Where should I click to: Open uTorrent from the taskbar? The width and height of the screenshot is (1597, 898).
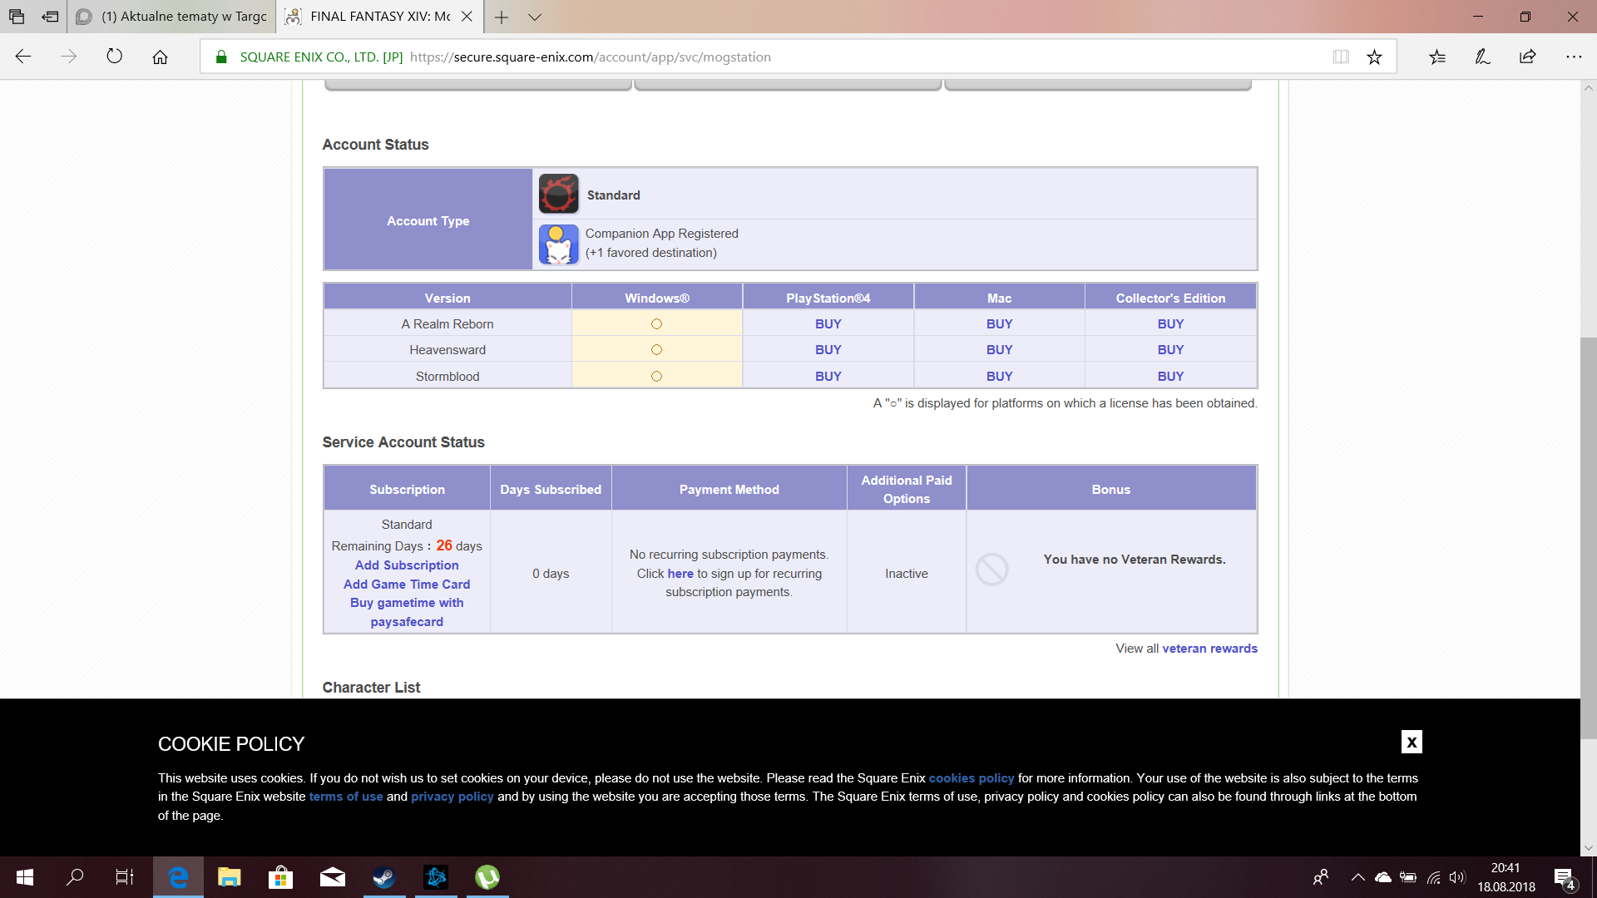tap(487, 877)
